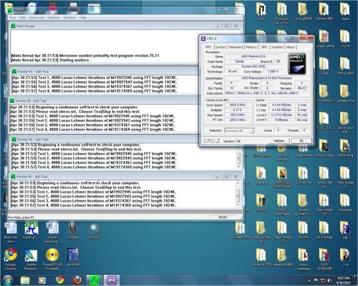Open the Window menu in Prime95
This screenshot has width=358, height=286.
(x=69, y=17)
